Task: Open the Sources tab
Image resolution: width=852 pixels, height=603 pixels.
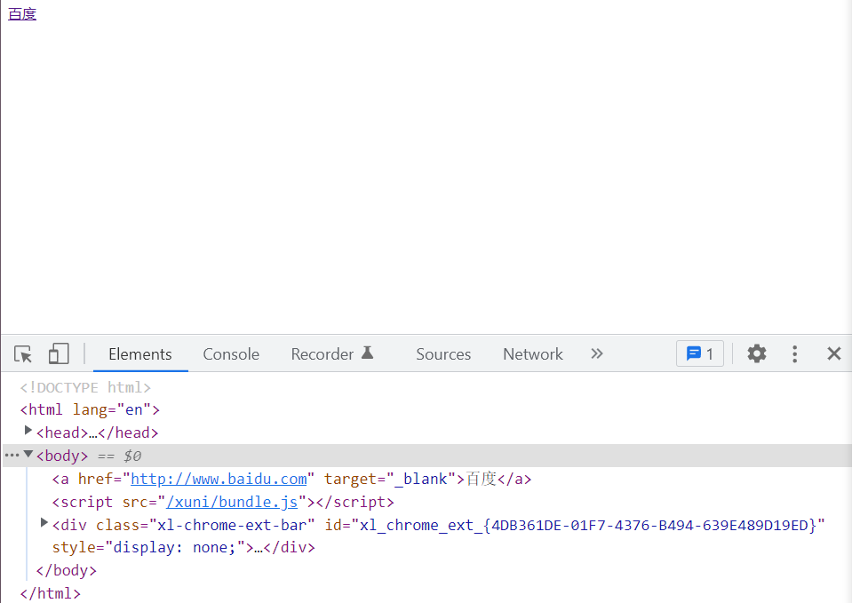Action: tap(443, 354)
